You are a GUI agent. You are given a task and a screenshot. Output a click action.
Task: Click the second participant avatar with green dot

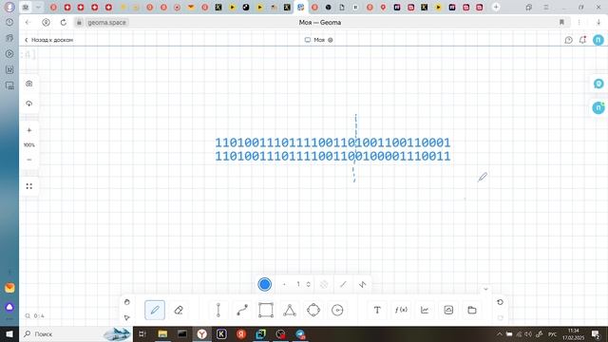pyautogui.click(x=598, y=107)
